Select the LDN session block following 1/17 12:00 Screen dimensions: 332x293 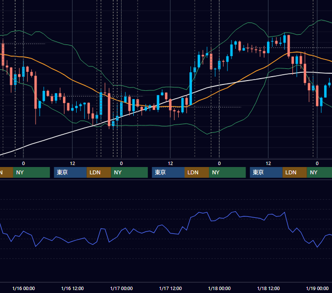[197, 172]
